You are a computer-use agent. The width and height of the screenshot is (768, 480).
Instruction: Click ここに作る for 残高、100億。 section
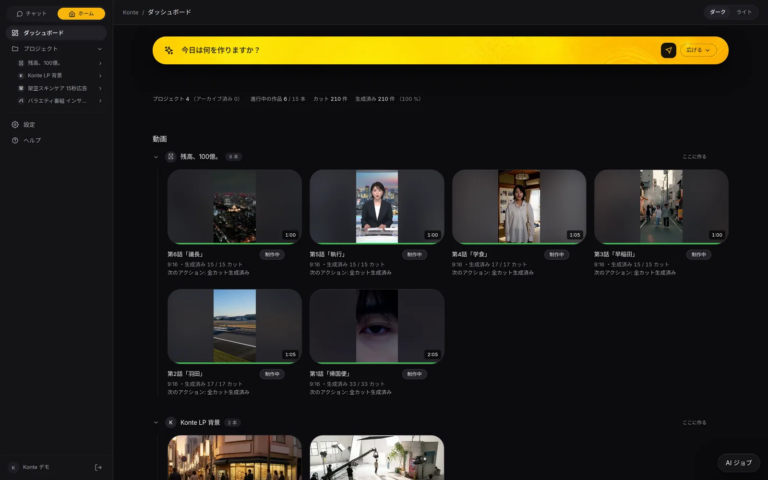[694, 157]
